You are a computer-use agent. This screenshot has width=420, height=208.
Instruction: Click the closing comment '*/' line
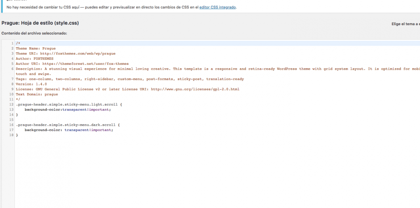coord(18,99)
